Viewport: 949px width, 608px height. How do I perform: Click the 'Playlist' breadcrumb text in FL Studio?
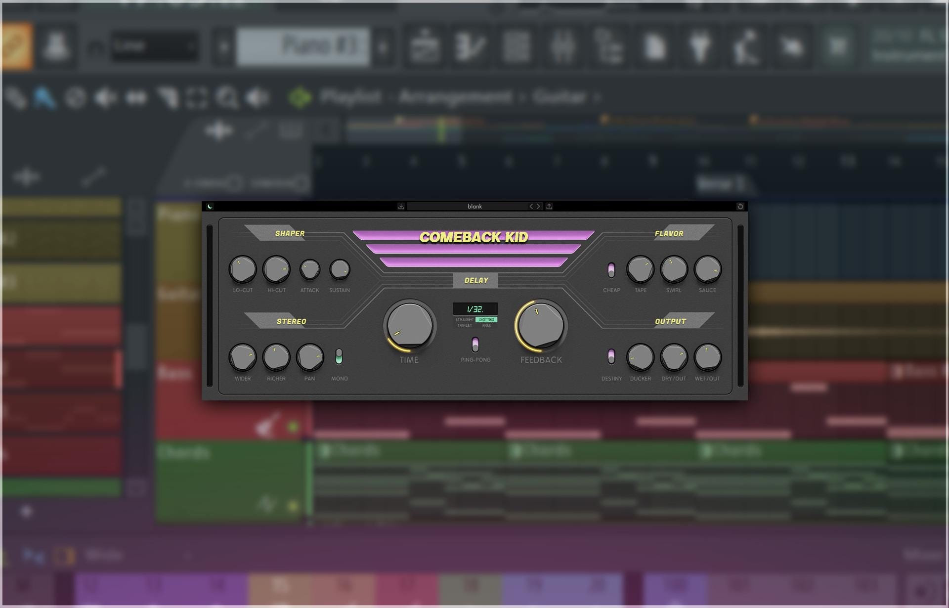350,97
